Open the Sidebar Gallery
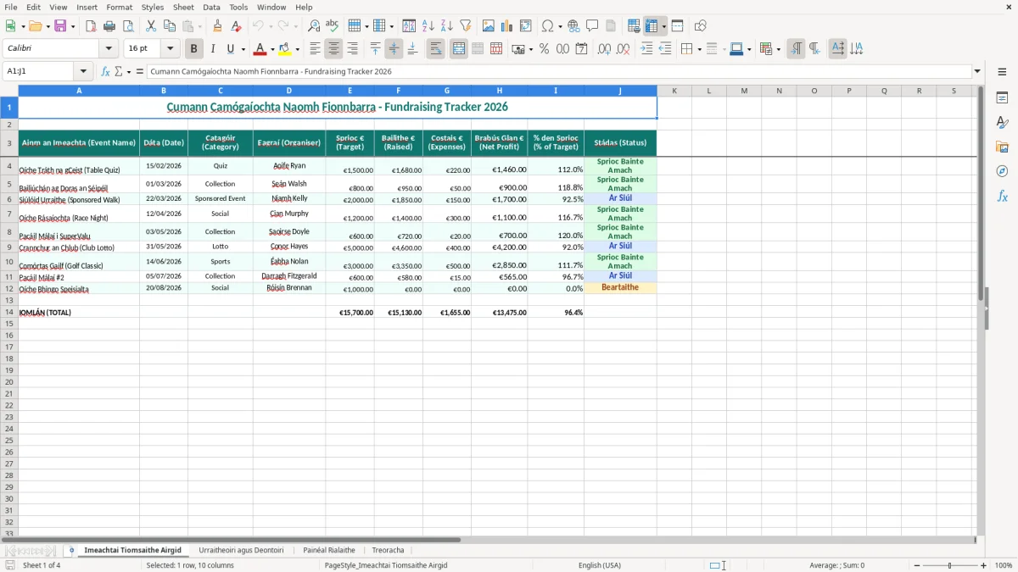 pos(1002,147)
